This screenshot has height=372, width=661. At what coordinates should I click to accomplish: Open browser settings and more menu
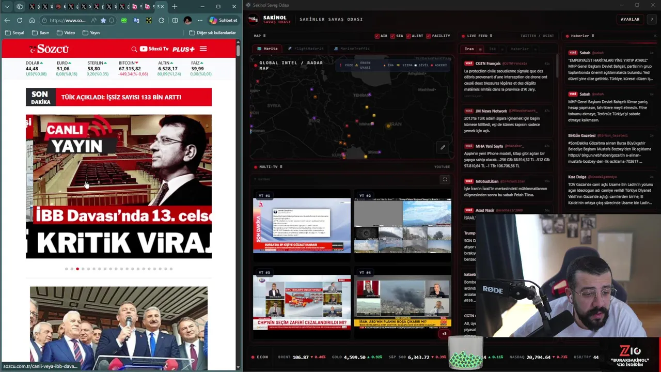pyautogui.click(x=200, y=20)
